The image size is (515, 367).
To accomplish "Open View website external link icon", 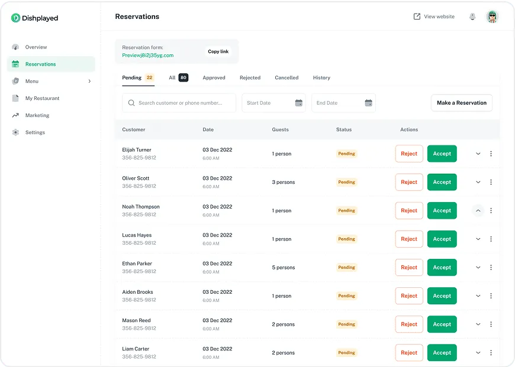I will pyautogui.click(x=417, y=17).
